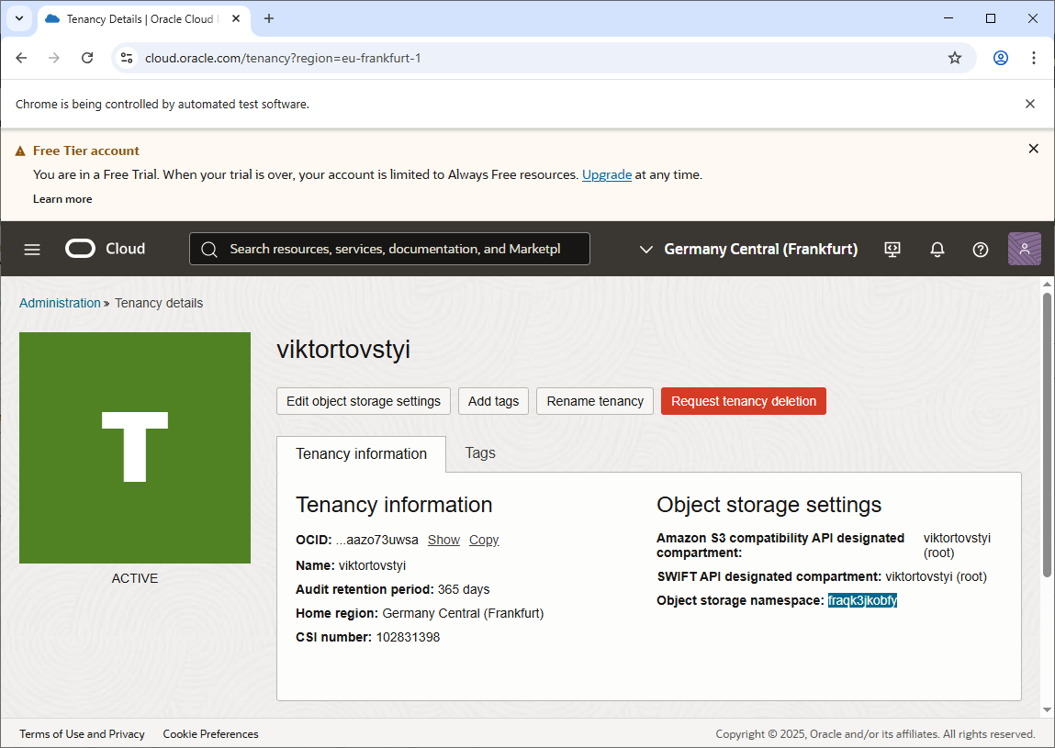The image size is (1055, 748).
Task: Dismiss the Free Tier account banner
Action: coord(1033,149)
